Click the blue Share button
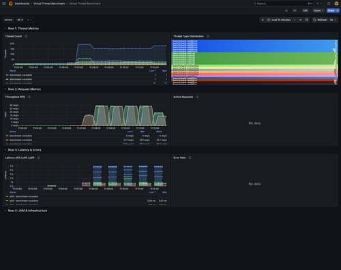This screenshot has width=341, height=270. [331, 11]
